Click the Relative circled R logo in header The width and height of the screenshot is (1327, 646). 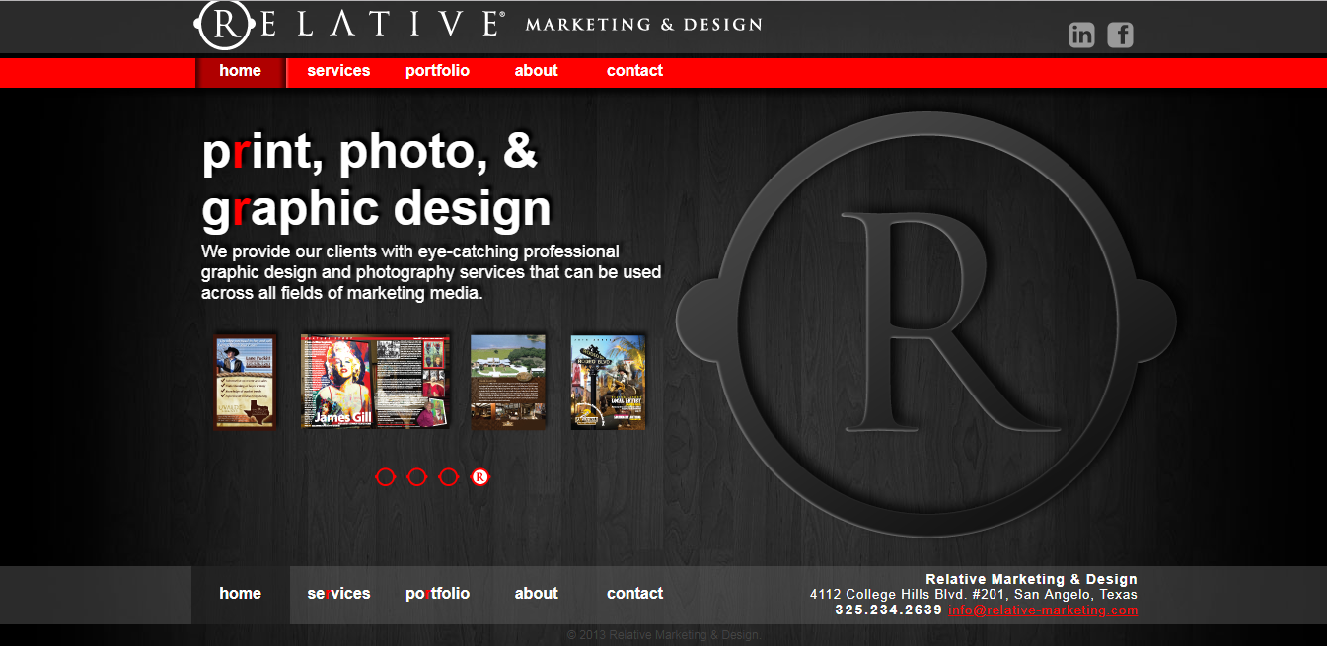[x=226, y=25]
